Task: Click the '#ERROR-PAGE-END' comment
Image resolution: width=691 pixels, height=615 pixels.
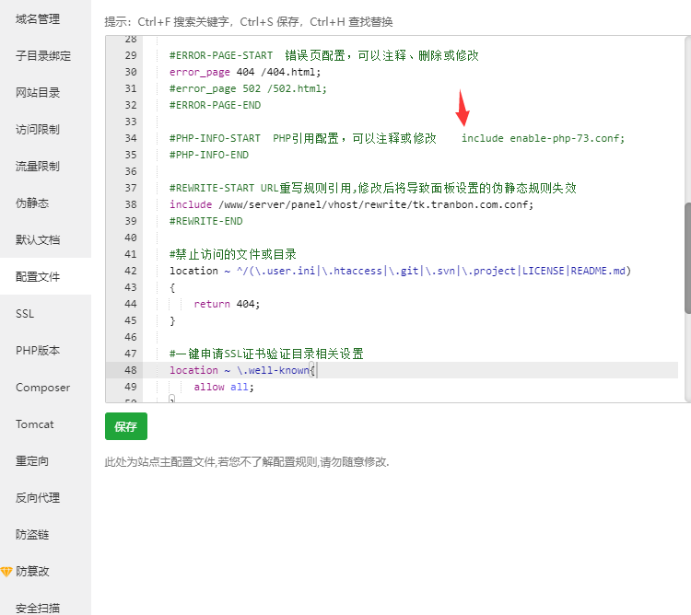Action: pos(215,105)
